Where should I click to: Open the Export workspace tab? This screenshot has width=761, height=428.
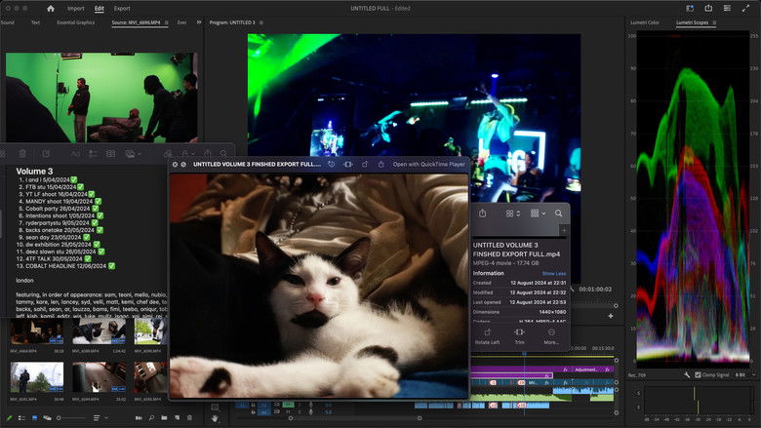coord(122,8)
